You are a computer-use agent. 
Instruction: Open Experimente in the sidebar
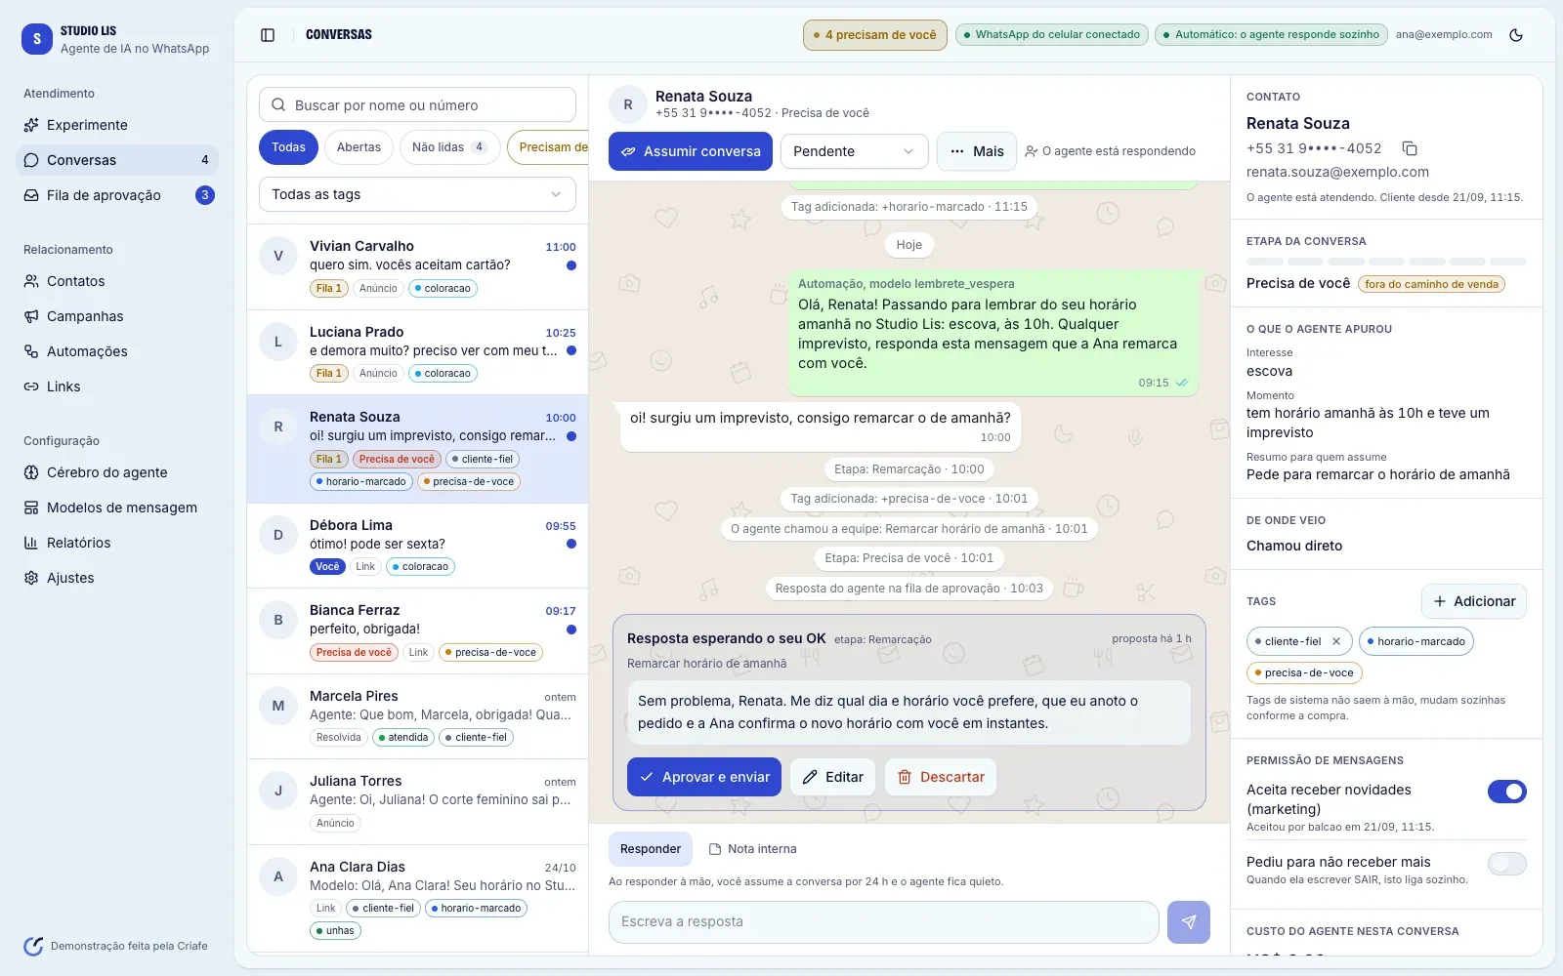(117, 125)
